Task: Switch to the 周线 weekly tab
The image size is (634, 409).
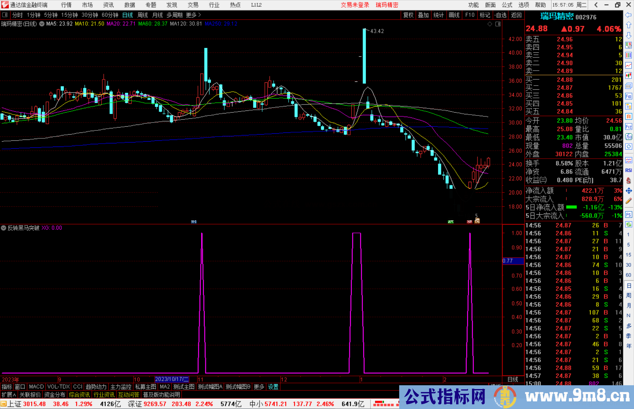Action: (143, 15)
